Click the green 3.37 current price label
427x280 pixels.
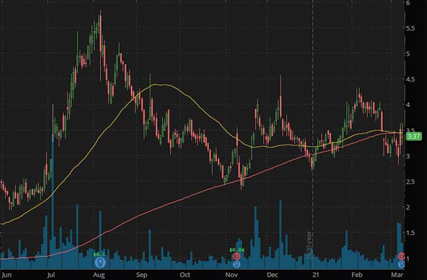[413, 136]
